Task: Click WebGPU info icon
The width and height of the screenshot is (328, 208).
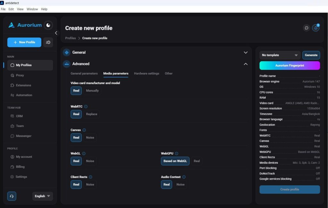Action: point(176,153)
